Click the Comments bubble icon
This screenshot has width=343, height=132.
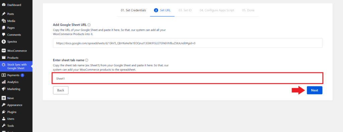point(3,35)
